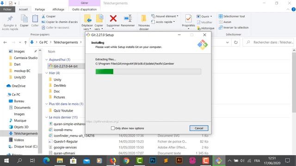Open File Explorer taskbar icon

click(x=60, y=160)
